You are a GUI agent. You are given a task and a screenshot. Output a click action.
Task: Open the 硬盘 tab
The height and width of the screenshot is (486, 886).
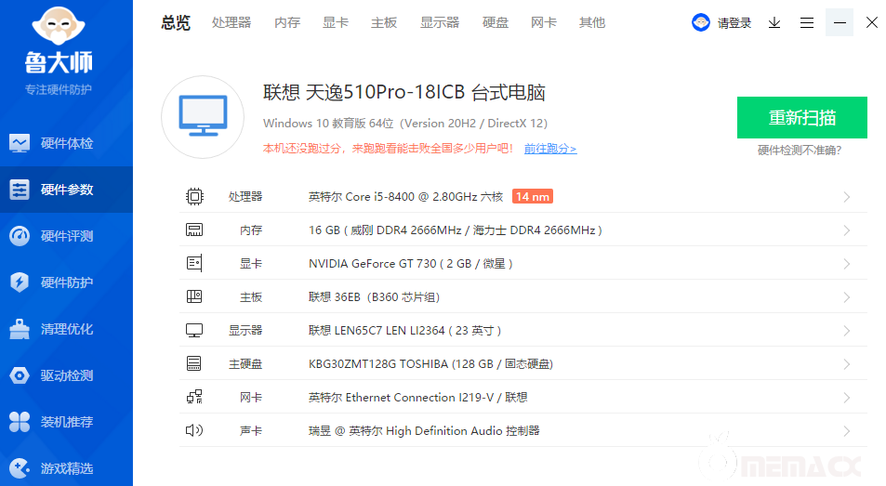pyautogui.click(x=496, y=22)
